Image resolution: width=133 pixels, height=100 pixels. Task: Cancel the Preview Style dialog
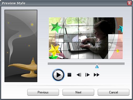pyautogui.click(x=114, y=92)
